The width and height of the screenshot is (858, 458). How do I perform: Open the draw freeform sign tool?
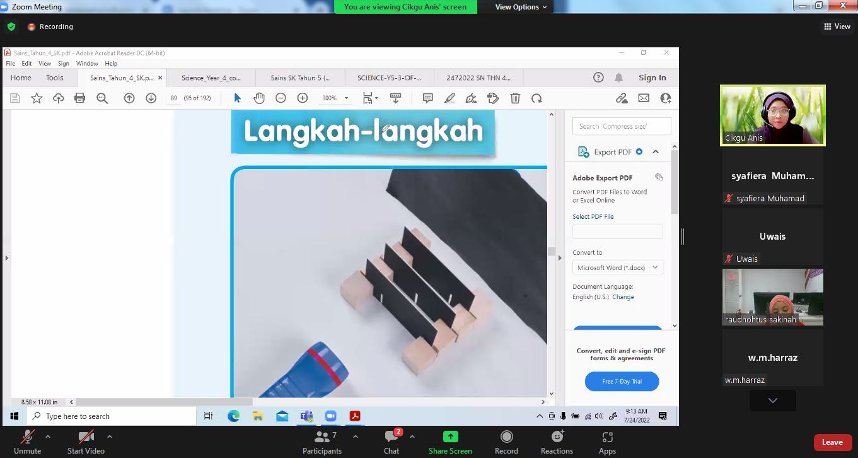[471, 98]
